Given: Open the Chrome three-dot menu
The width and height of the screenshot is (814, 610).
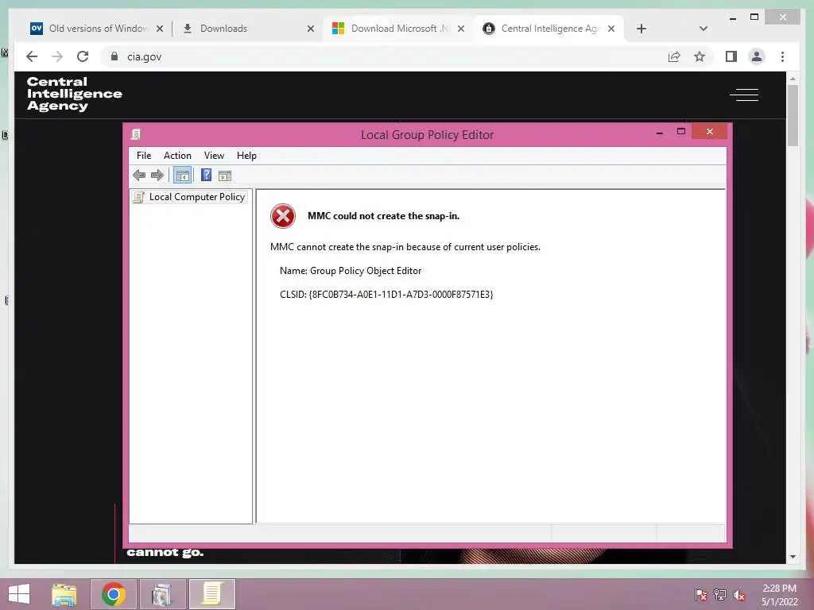Looking at the screenshot, I should pos(782,56).
